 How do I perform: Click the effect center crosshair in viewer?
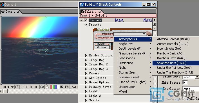[46, 50]
